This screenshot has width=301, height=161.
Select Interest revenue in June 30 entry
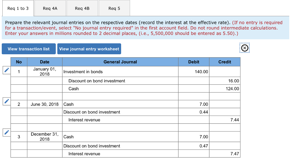click(120, 120)
